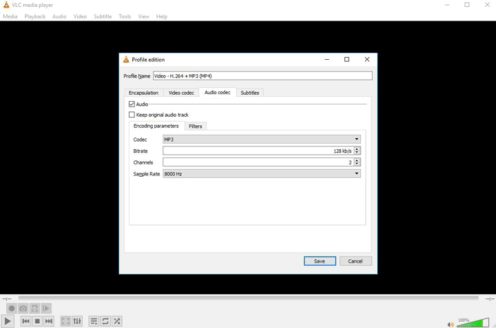Open the Codec dropdown

tap(262, 140)
